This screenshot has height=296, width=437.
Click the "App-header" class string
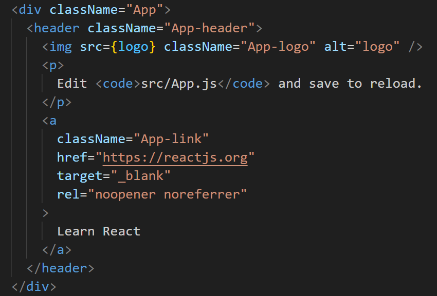coord(209,28)
